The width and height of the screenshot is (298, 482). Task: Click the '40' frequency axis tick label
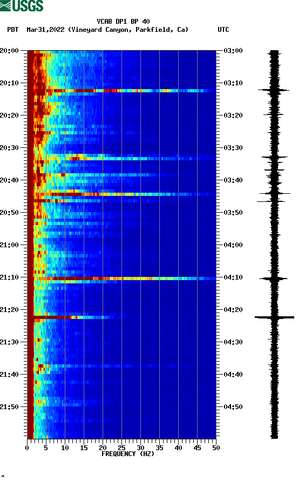coord(178,448)
